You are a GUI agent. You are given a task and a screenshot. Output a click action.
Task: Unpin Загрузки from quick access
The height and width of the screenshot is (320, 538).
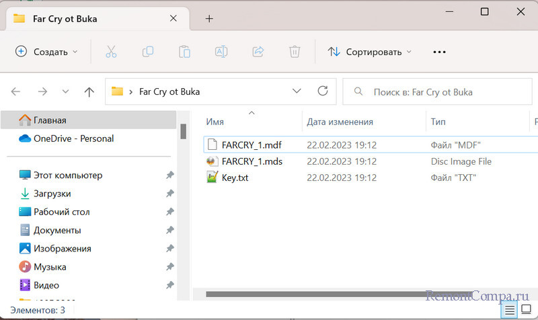pos(170,194)
